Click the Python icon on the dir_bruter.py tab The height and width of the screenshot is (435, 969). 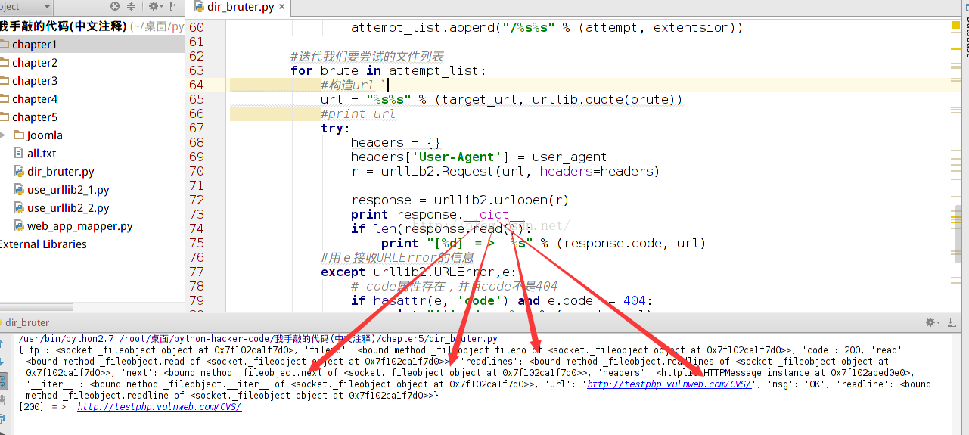pos(200,7)
